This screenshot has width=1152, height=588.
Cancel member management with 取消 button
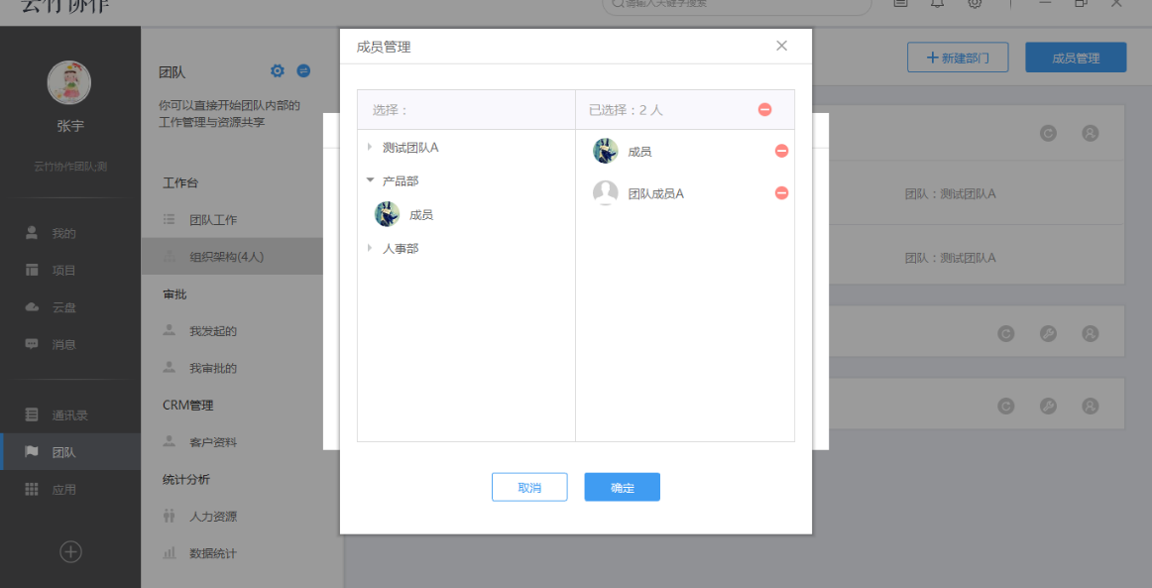pos(529,486)
